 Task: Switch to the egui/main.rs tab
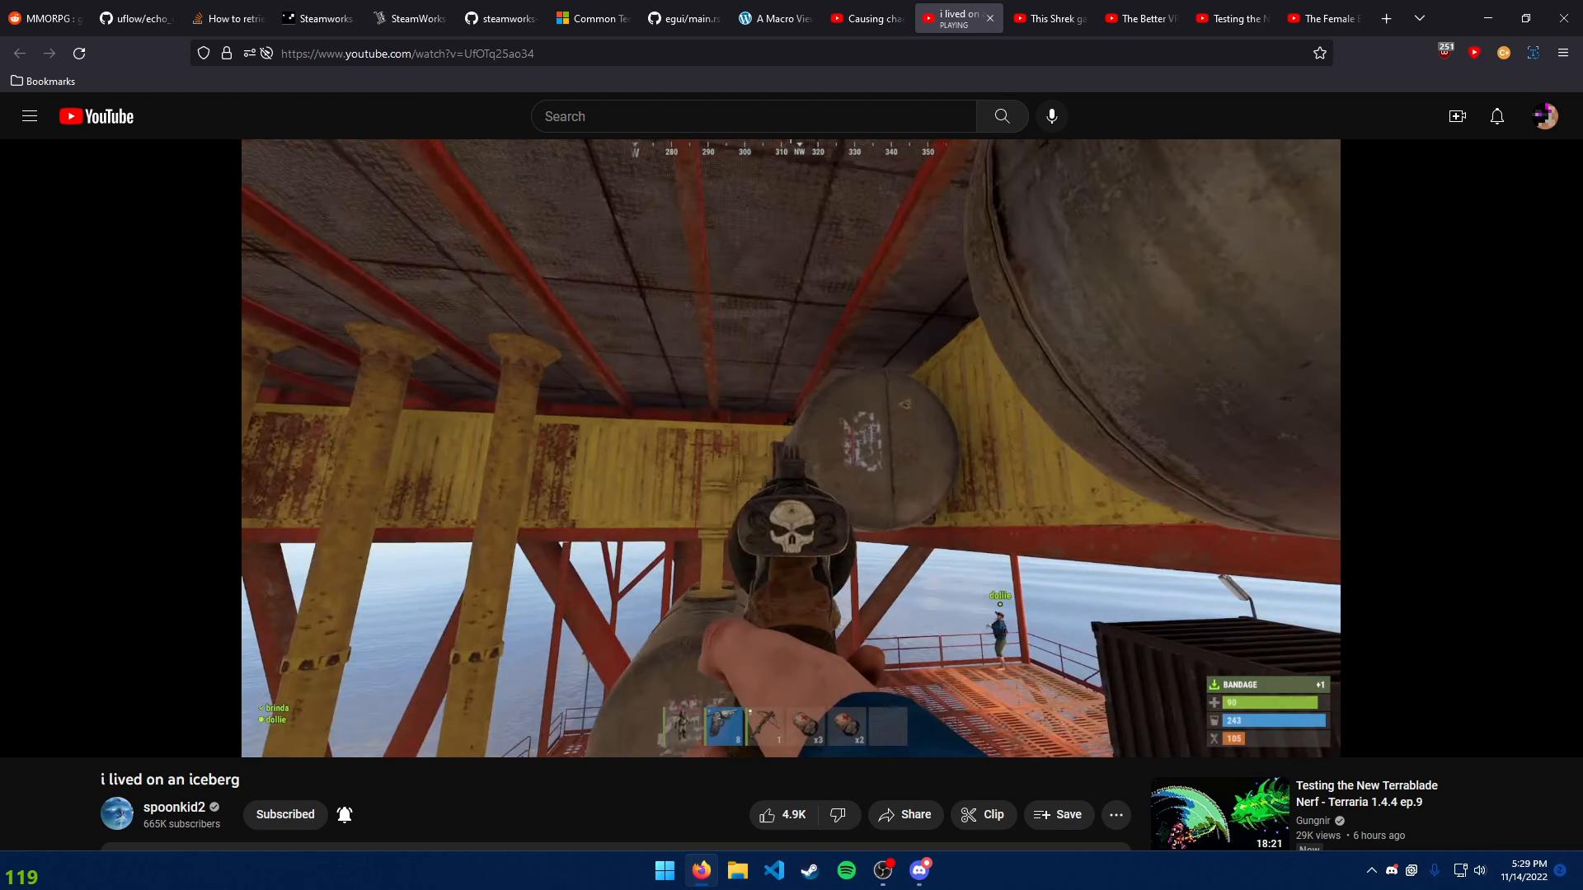point(683,18)
